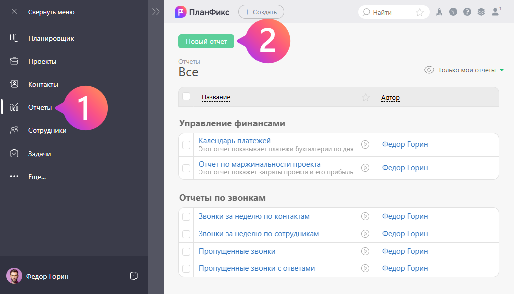Click the rocket icon in the header
The height and width of the screenshot is (294, 514).
(439, 11)
